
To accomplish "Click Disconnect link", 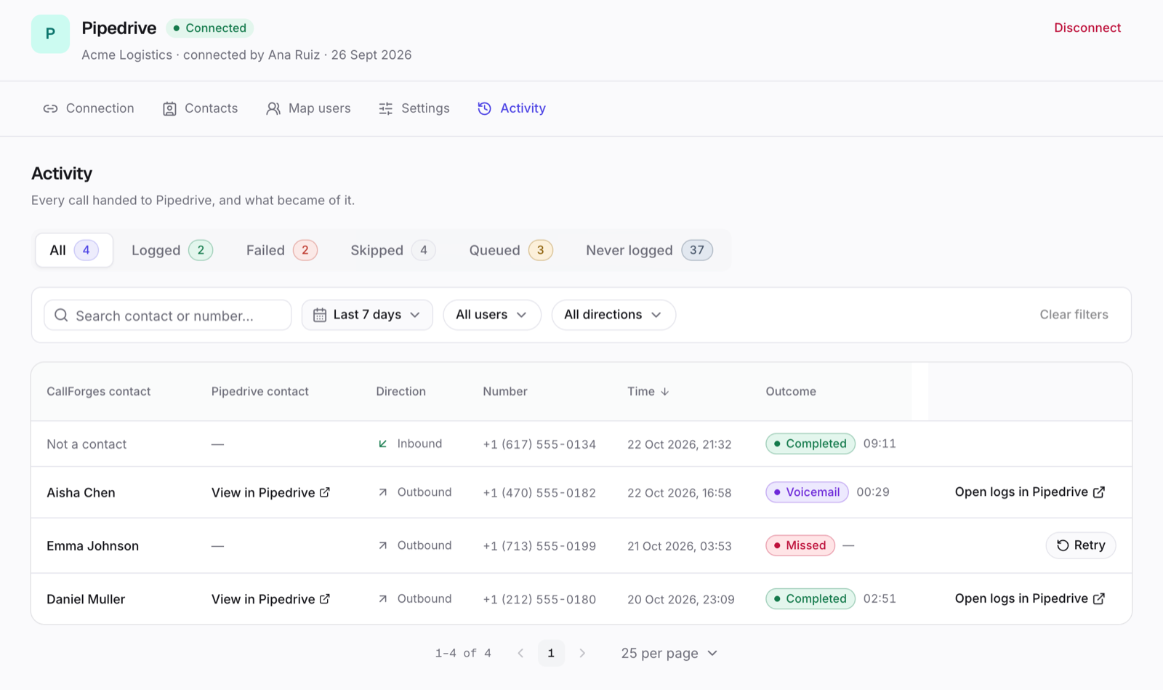I will [1087, 28].
